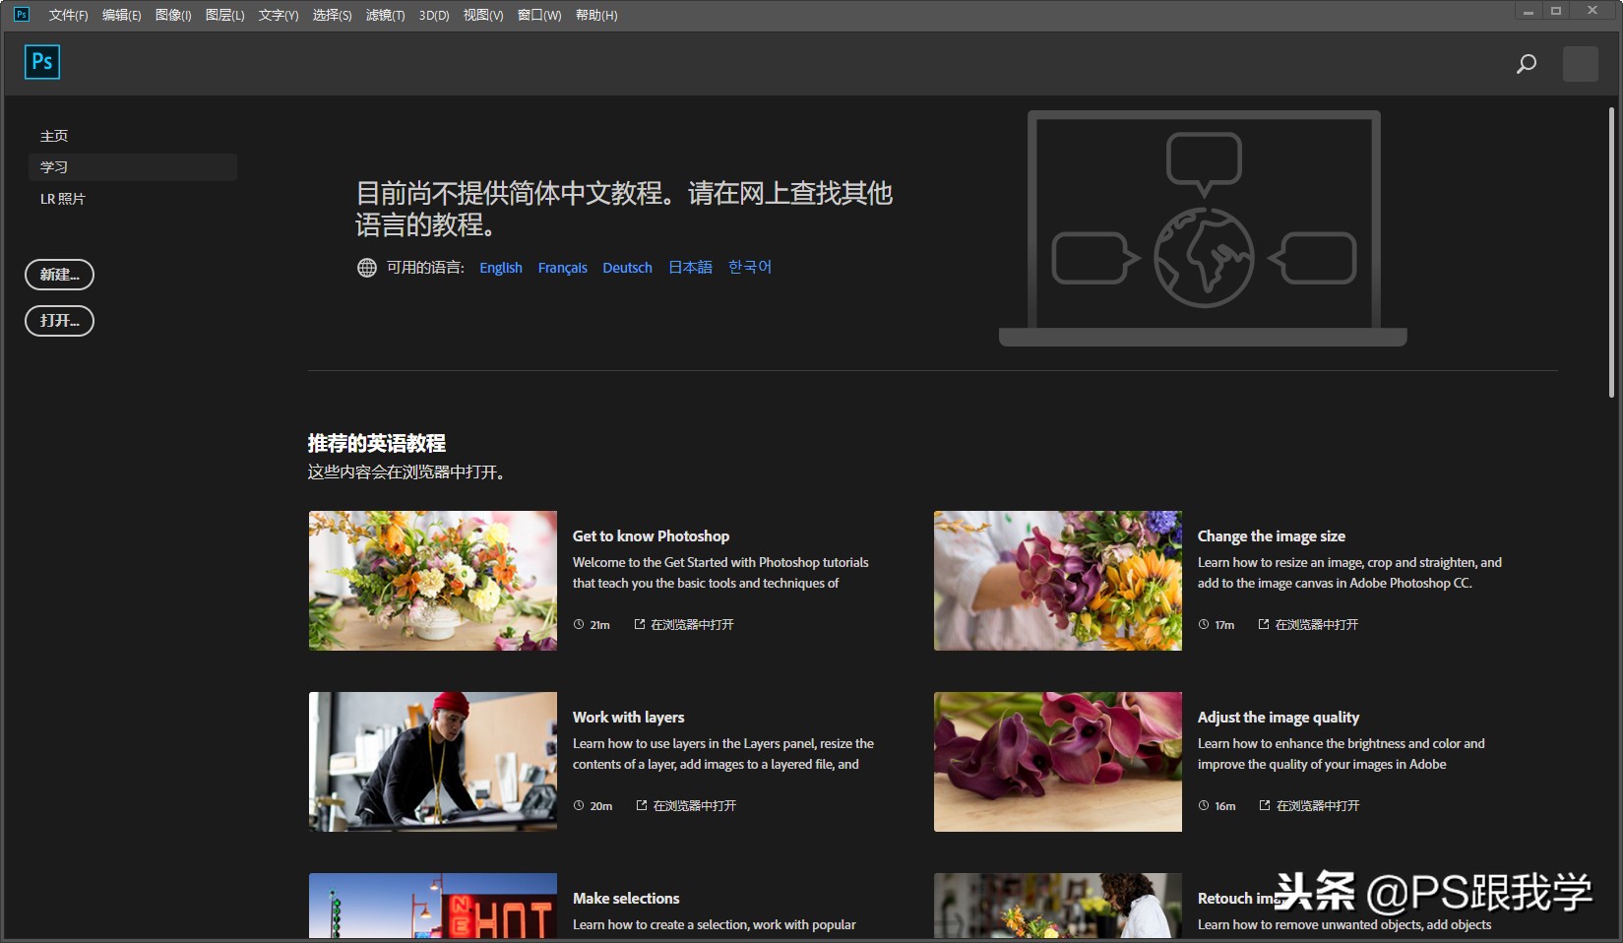The height and width of the screenshot is (943, 1623).
Task: Click the account avatar icon top right
Action: coord(1580,63)
